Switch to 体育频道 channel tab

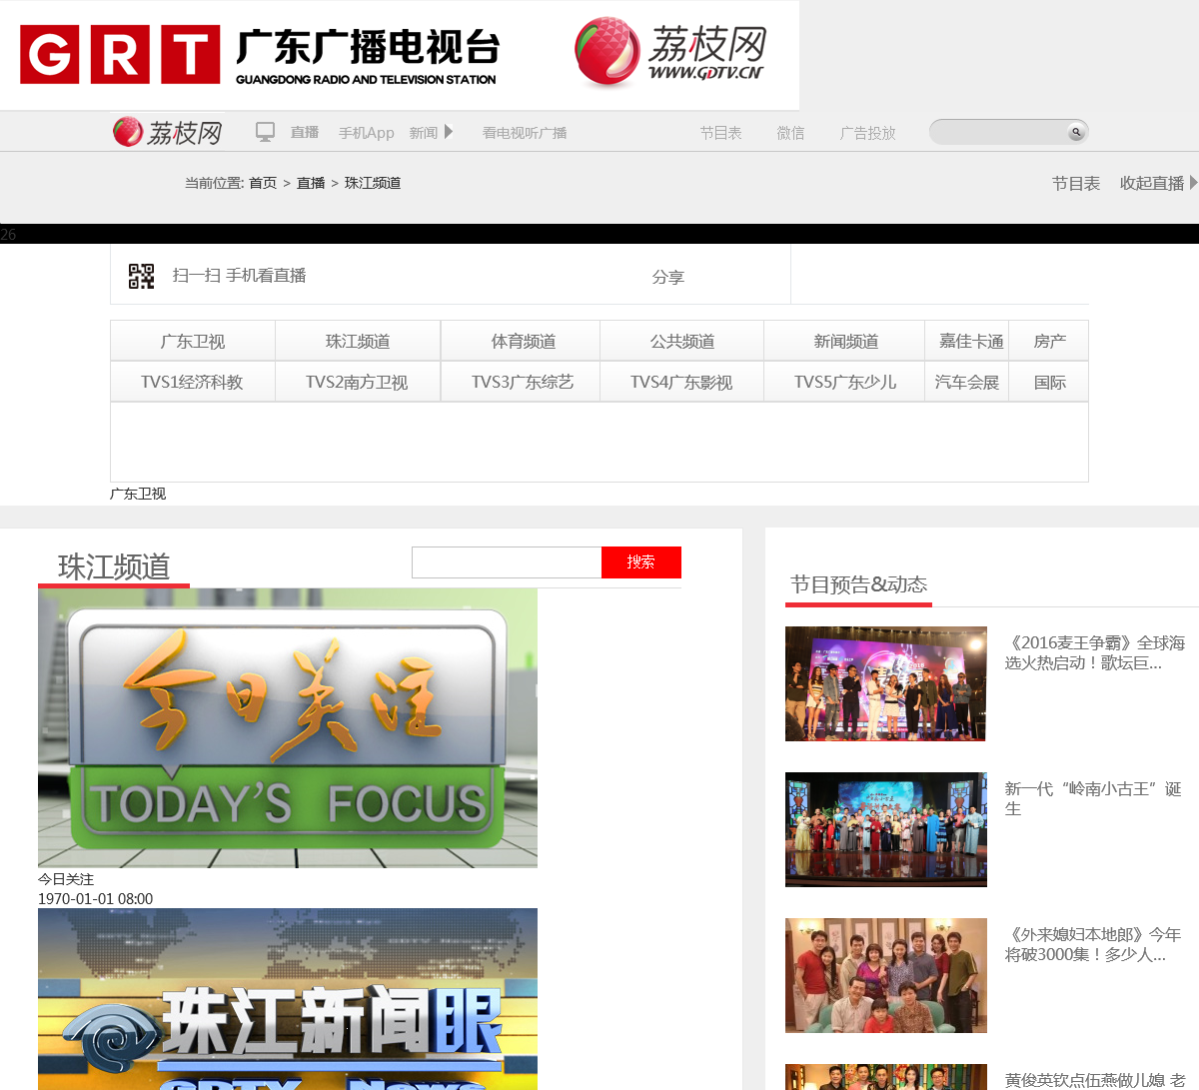(521, 341)
